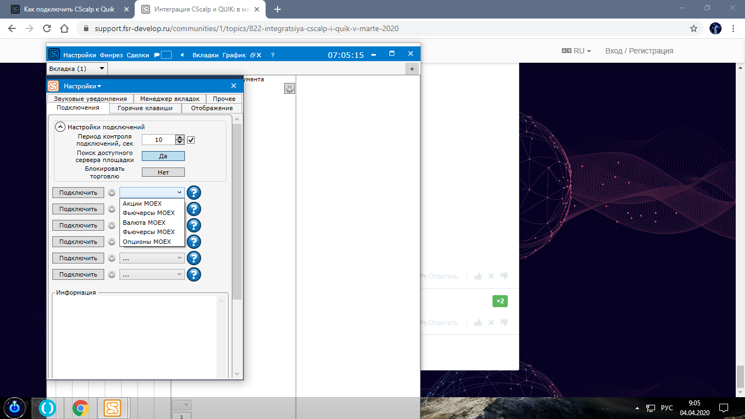Image resolution: width=745 pixels, height=419 pixels.
Task: Toggle the rectangle box next to chat icon
Action: (x=167, y=55)
